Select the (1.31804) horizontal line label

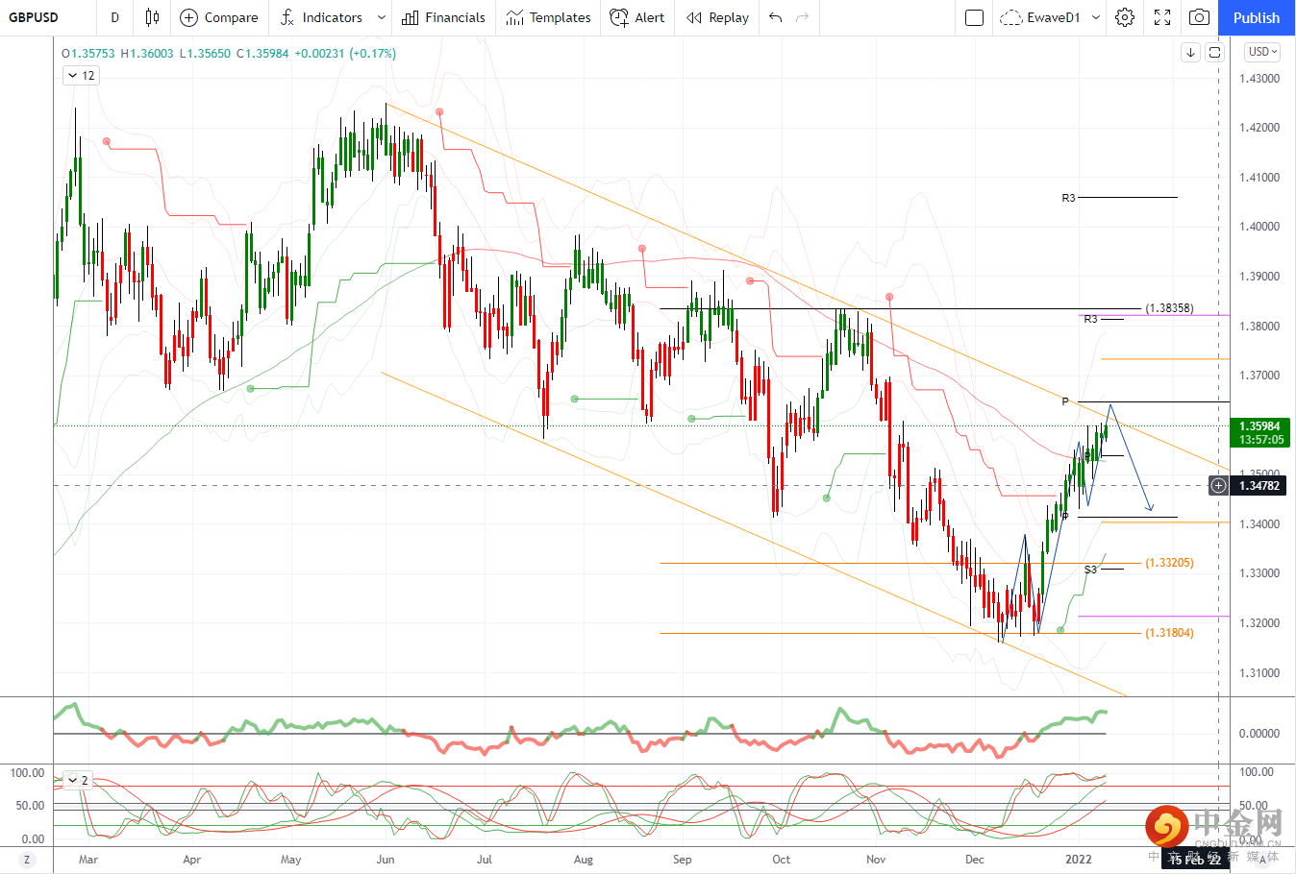(1169, 633)
